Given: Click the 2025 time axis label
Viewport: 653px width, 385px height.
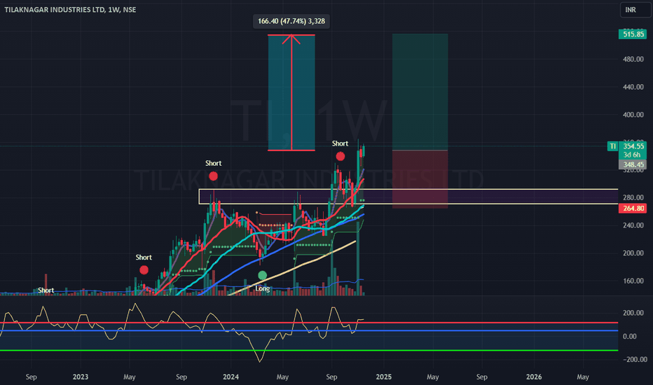Looking at the screenshot, I should point(383,377).
